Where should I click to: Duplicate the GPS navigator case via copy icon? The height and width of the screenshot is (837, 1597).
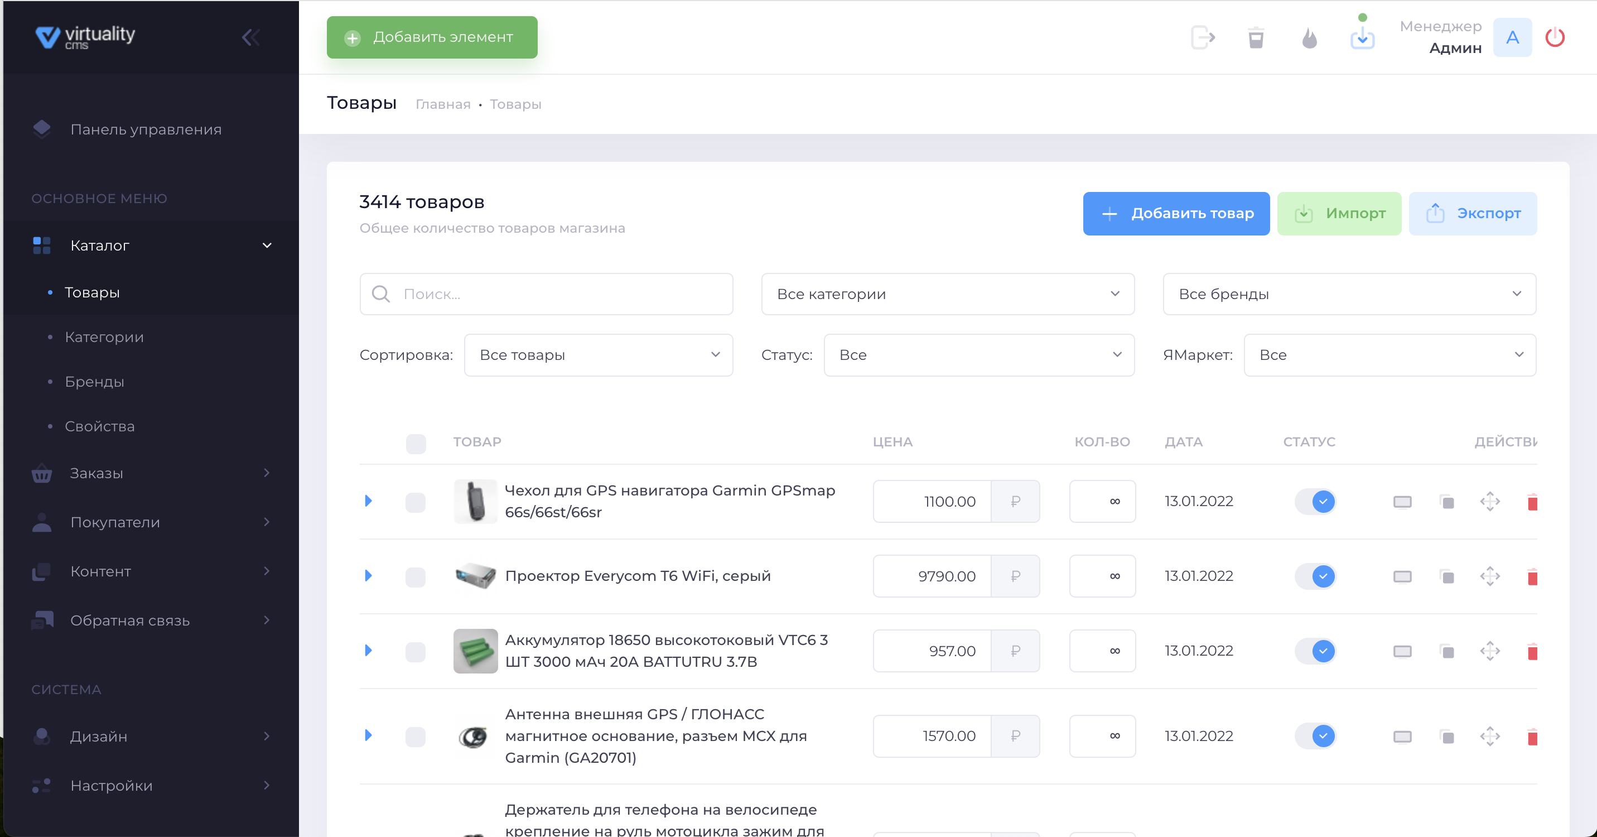[x=1448, y=502]
